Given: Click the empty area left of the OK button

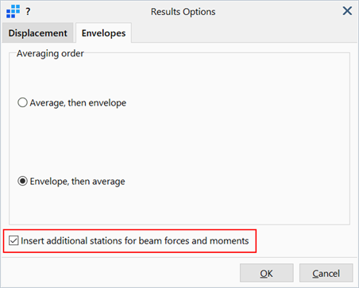Looking at the screenshot, I should pyautogui.click(x=121, y=273).
